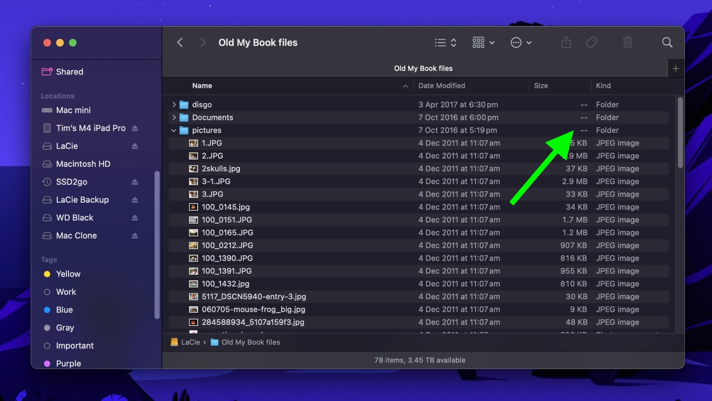Expand the disgo folder
The width and height of the screenshot is (712, 401).
tap(174, 105)
